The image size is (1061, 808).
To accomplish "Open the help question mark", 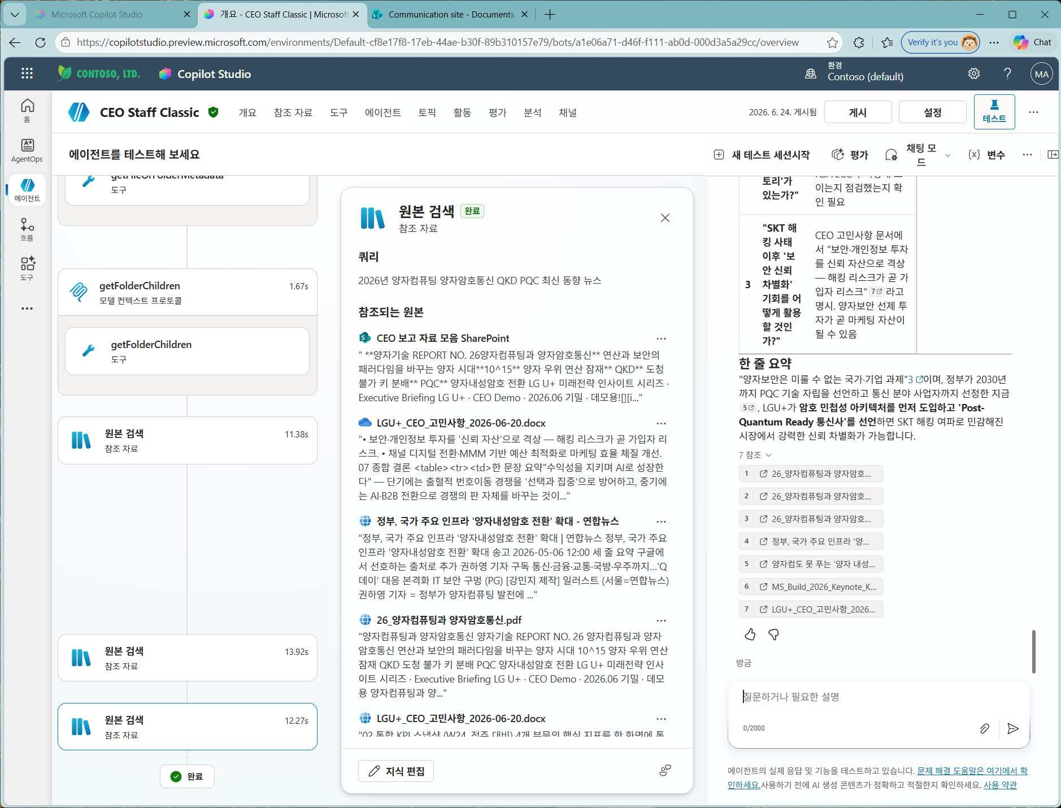I will coord(1007,73).
